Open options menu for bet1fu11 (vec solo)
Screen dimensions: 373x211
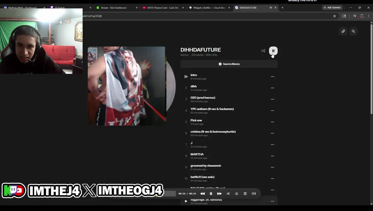pyautogui.click(x=272, y=178)
